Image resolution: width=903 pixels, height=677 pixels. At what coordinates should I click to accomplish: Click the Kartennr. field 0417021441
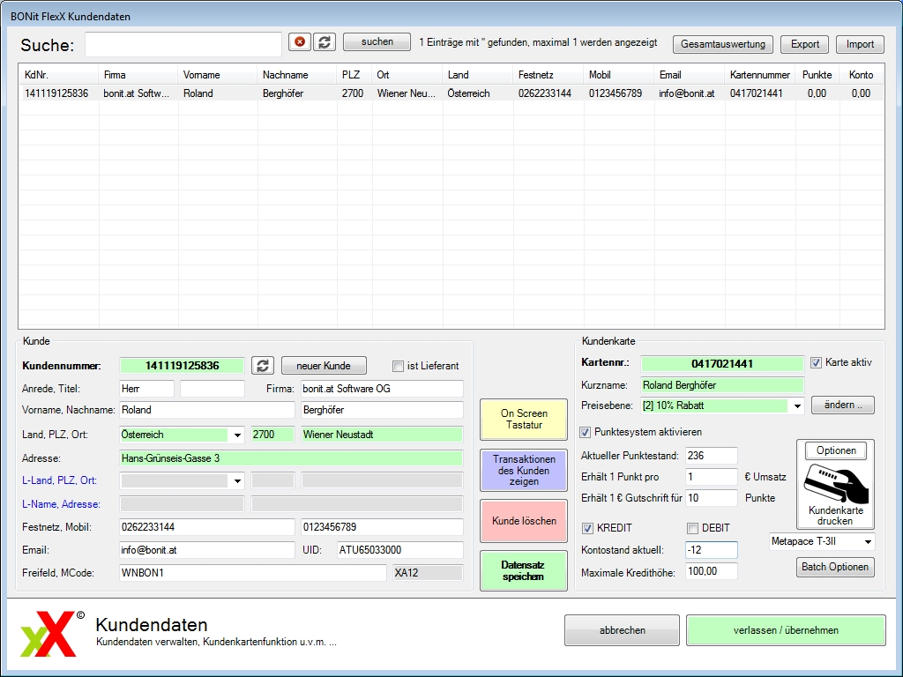722,364
